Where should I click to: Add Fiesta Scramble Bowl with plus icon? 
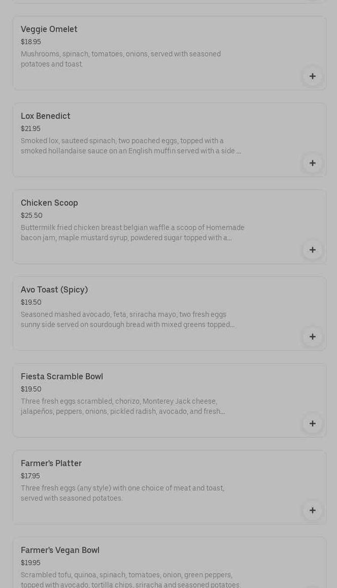[x=313, y=423]
